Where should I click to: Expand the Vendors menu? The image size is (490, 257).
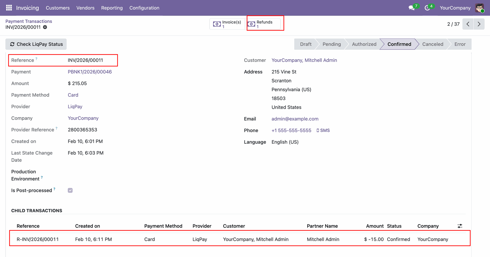(x=85, y=8)
